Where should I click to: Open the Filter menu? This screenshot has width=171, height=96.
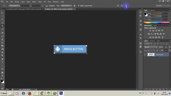(40, 2)
